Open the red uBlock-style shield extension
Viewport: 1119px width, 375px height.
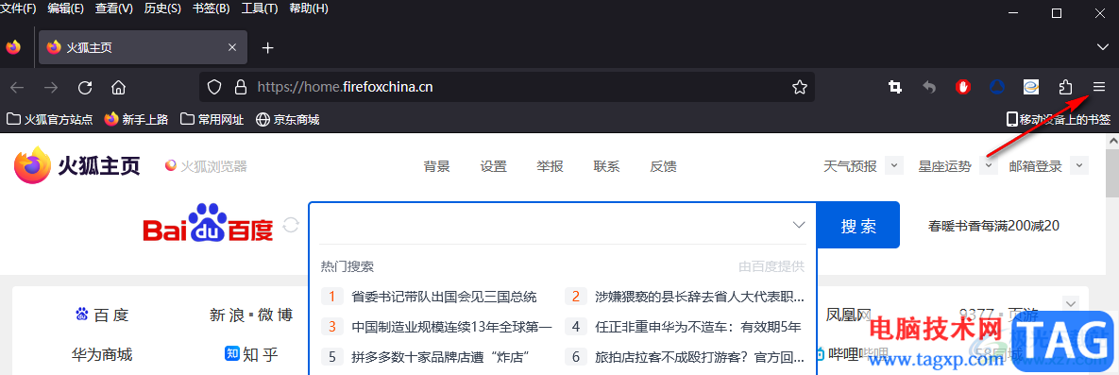point(963,87)
